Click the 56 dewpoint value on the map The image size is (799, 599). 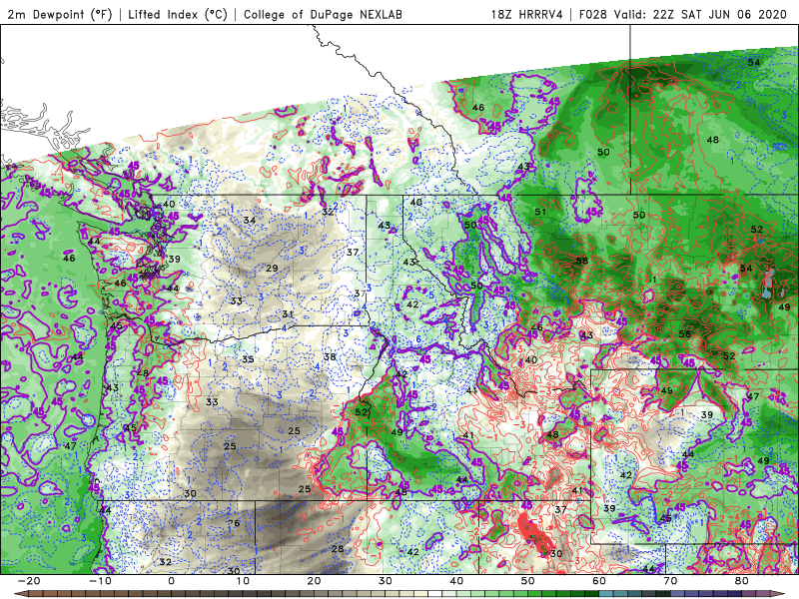click(685, 334)
